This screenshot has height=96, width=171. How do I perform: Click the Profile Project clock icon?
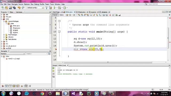pyautogui.click(x=65, y=8)
